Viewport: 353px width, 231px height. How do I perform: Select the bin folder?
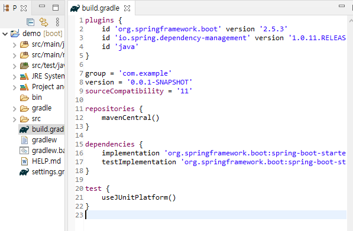(37, 97)
